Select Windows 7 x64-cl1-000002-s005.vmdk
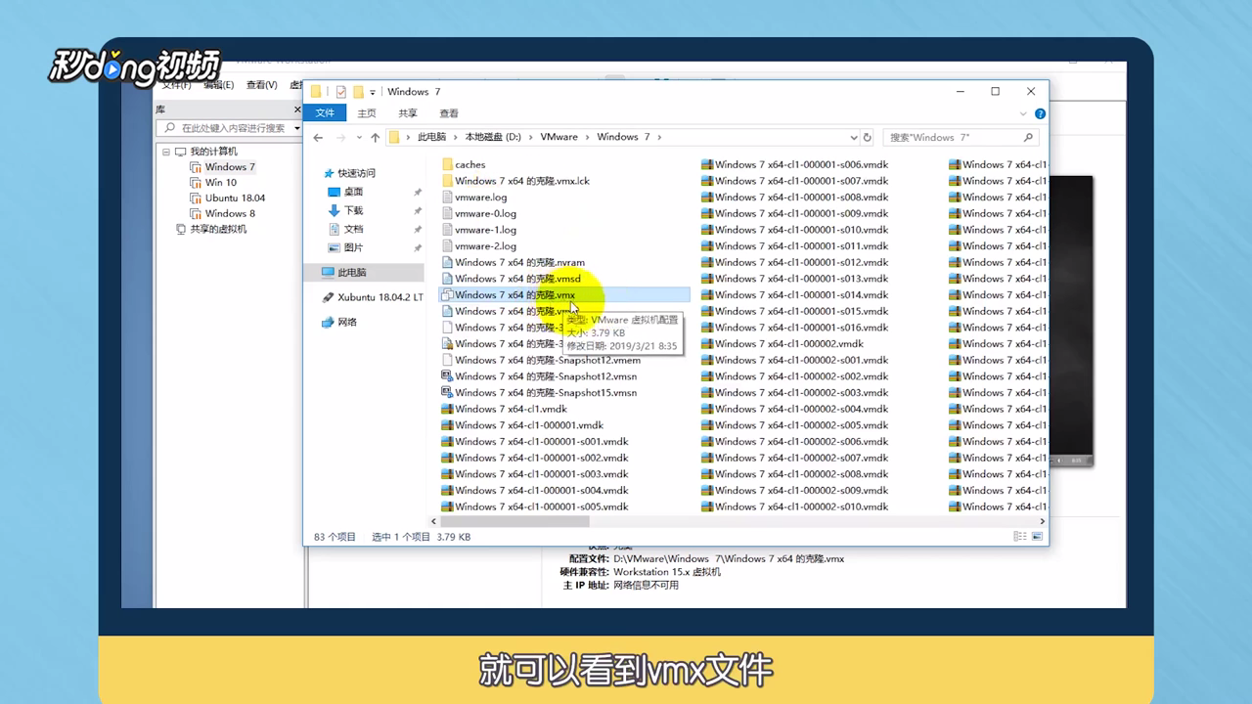Image resolution: width=1252 pixels, height=704 pixels. point(801,425)
